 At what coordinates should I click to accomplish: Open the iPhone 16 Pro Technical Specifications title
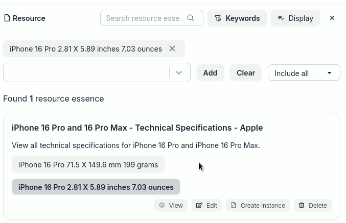pyautogui.click(x=137, y=128)
